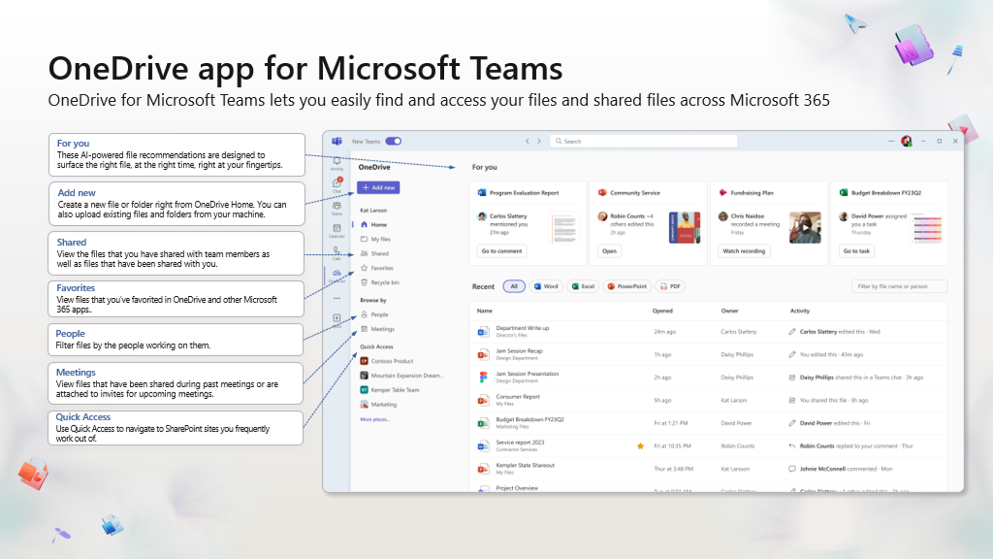This screenshot has width=993, height=559.
Task: Filter recent files by PowerPoint
Action: (x=626, y=286)
